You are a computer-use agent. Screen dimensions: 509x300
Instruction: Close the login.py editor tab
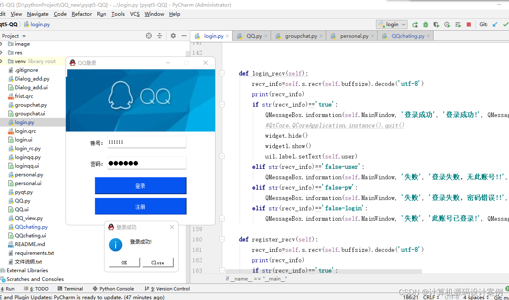click(228, 36)
